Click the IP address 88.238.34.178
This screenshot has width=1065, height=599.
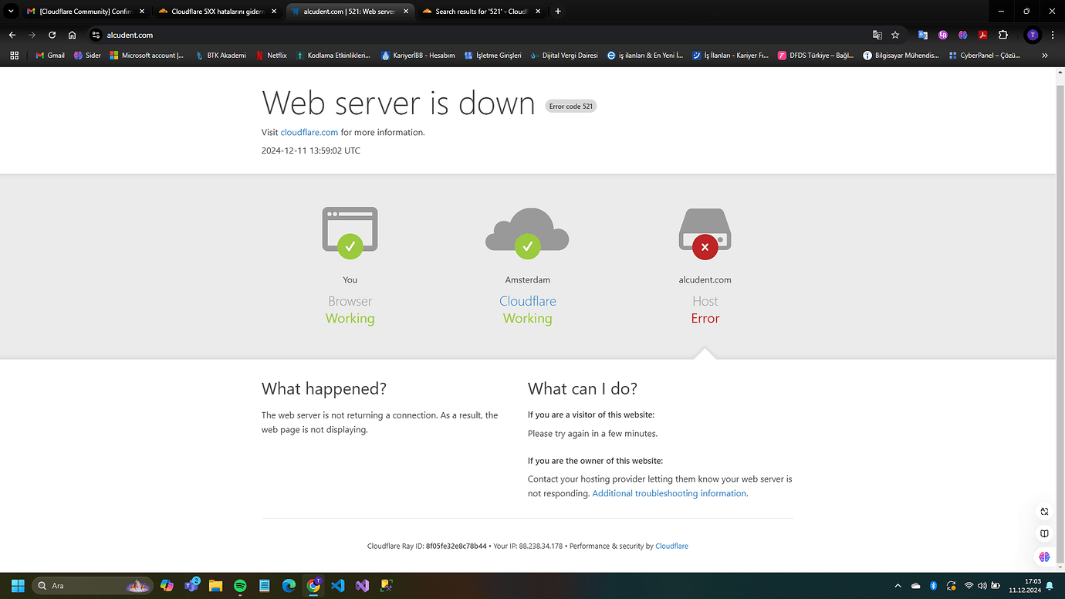(x=541, y=546)
